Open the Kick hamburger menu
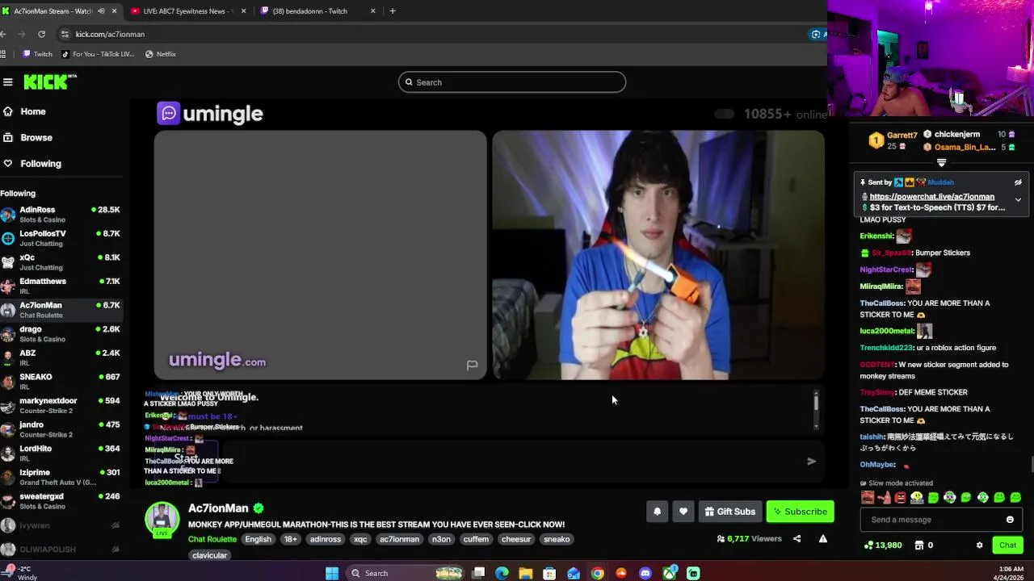Image resolution: width=1034 pixels, height=581 pixels. (8, 82)
